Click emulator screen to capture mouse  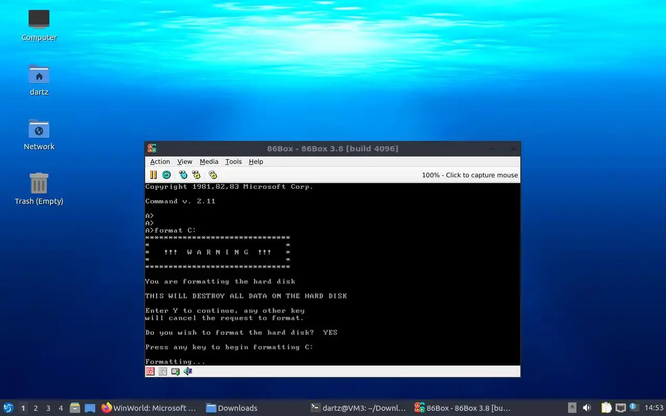[x=332, y=274]
